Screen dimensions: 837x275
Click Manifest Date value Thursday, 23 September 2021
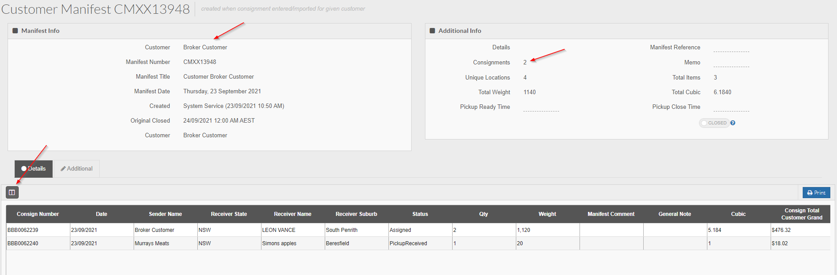coord(222,92)
